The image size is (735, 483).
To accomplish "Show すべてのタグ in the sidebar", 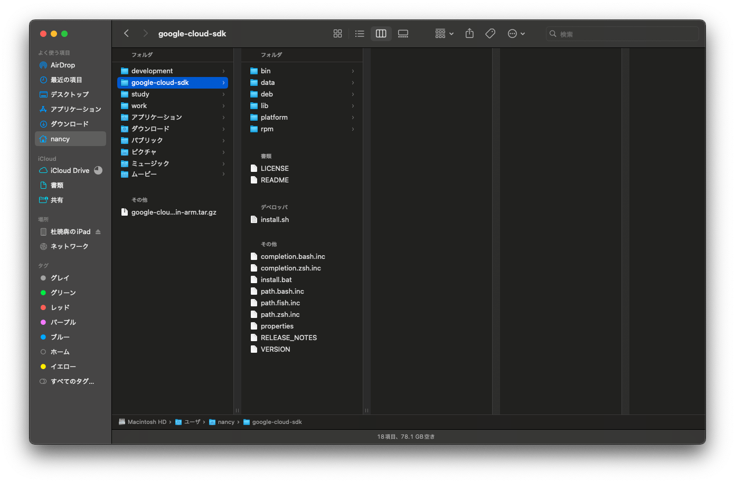I will (x=70, y=382).
